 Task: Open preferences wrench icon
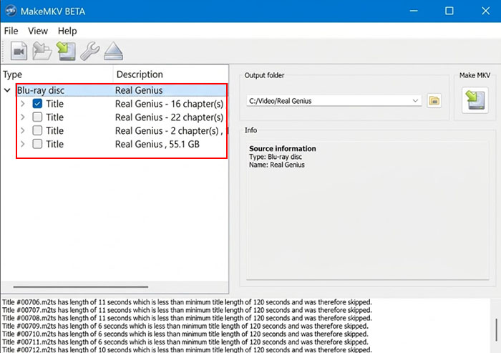[89, 51]
